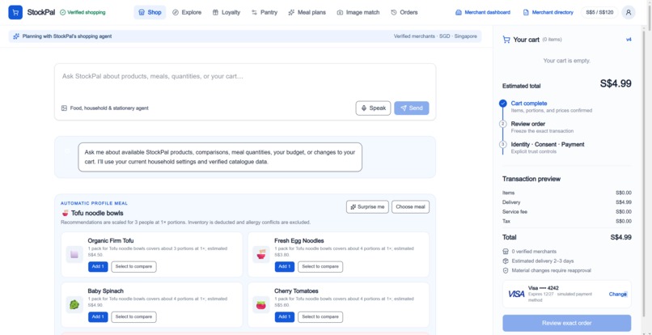The height and width of the screenshot is (335, 652).
Task: Select Cherry Tomatoes to compare
Action: click(320, 316)
